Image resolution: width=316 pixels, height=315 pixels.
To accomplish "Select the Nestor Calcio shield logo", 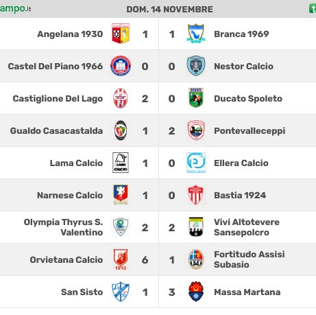I will tap(196, 66).
